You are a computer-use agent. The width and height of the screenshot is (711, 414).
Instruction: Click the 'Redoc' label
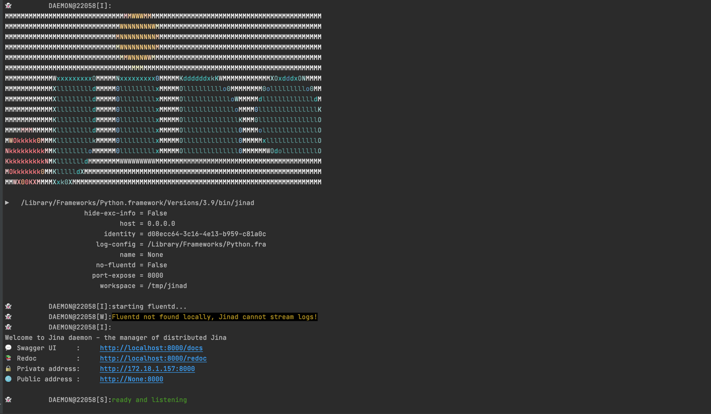27,359
